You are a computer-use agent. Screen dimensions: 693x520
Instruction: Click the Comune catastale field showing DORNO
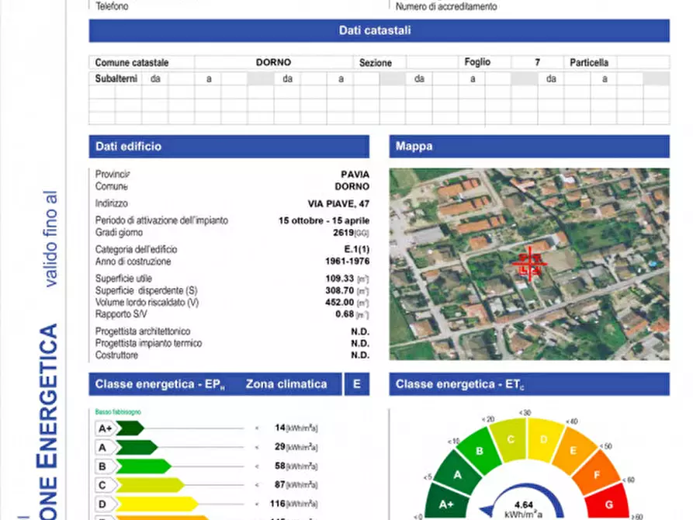pyautogui.click(x=274, y=62)
